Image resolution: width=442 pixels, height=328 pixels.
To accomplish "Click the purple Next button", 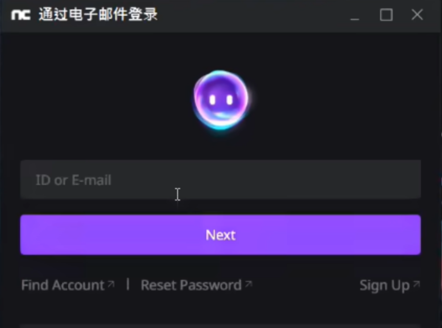I will click(x=221, y=235).
